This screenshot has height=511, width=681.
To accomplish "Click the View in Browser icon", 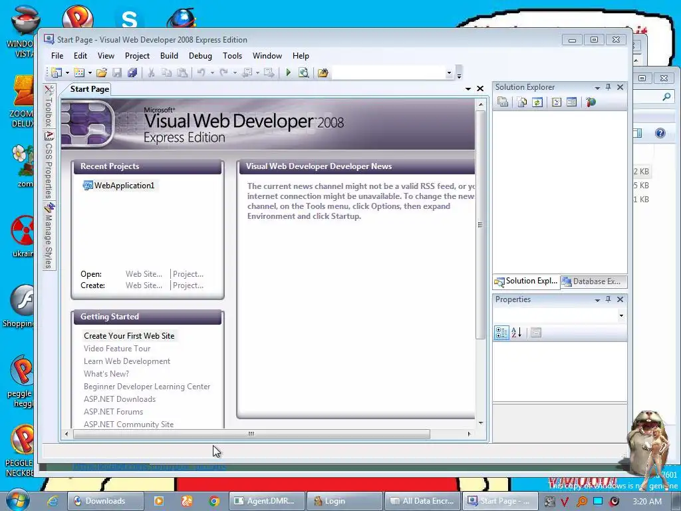I will pos(303,73).
